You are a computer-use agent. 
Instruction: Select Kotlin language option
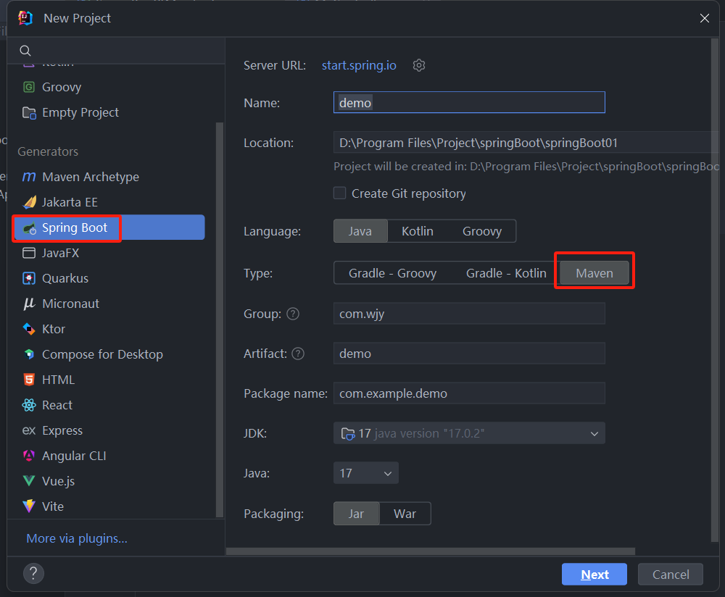pos(417,231)
